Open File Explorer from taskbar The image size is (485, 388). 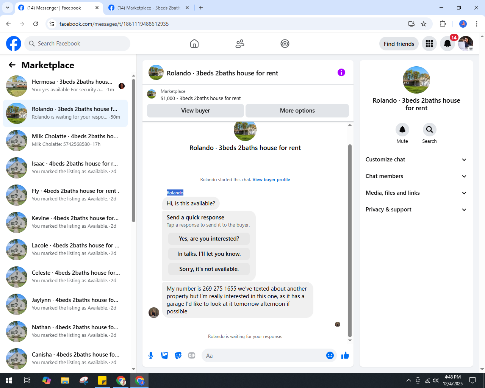[x=65, y=380]
